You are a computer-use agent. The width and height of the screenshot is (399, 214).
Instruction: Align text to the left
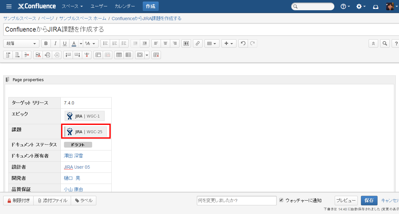coord(156,43)
